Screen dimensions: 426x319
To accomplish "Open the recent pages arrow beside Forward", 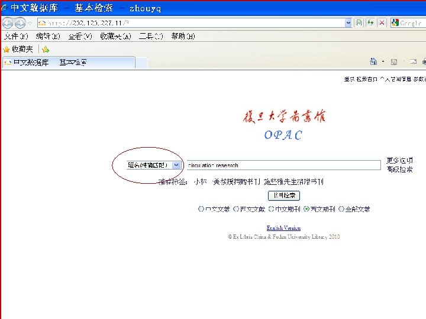I will pyautogui.click(x=30, y=23).
